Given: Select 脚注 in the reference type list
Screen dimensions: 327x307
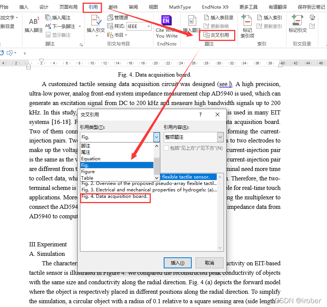Looking at the screenshot, I should tap(117, 146).
